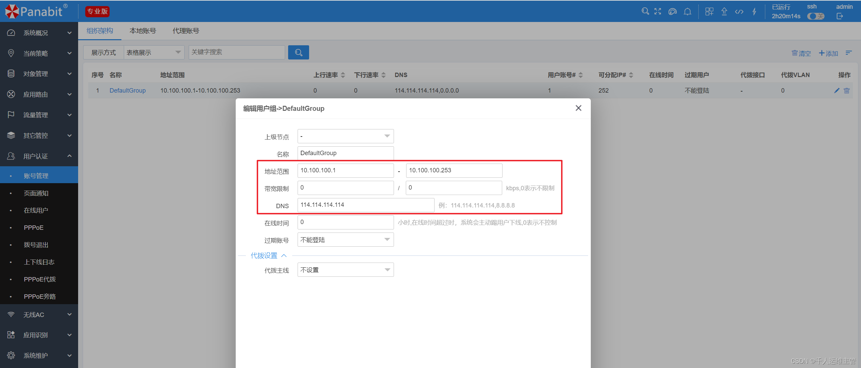Select 账号管理 in sidebar
Image resolution: width=861 pixels, height=368 pixels.
click(39, 176)
